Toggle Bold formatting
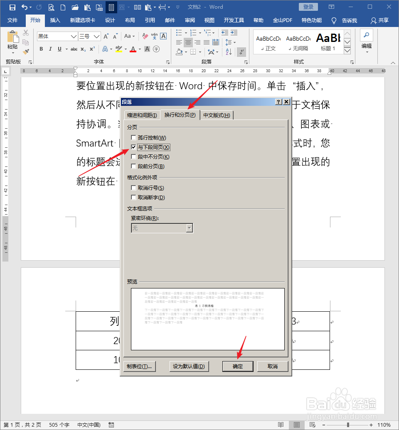The width and height of the screenshot is (399, 430). coord(41,49)
